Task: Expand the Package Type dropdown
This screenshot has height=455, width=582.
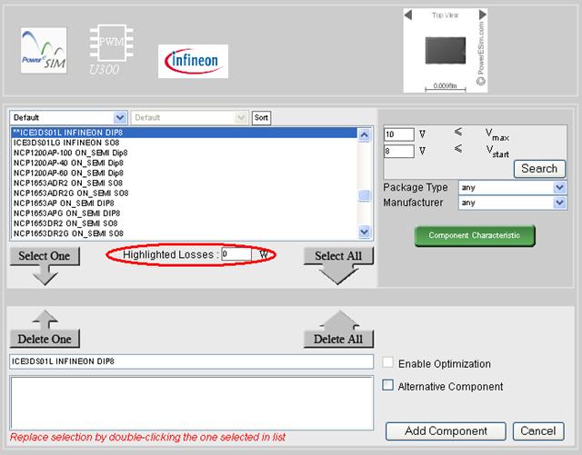Action: pyautogui.click(x=512, y=188)
